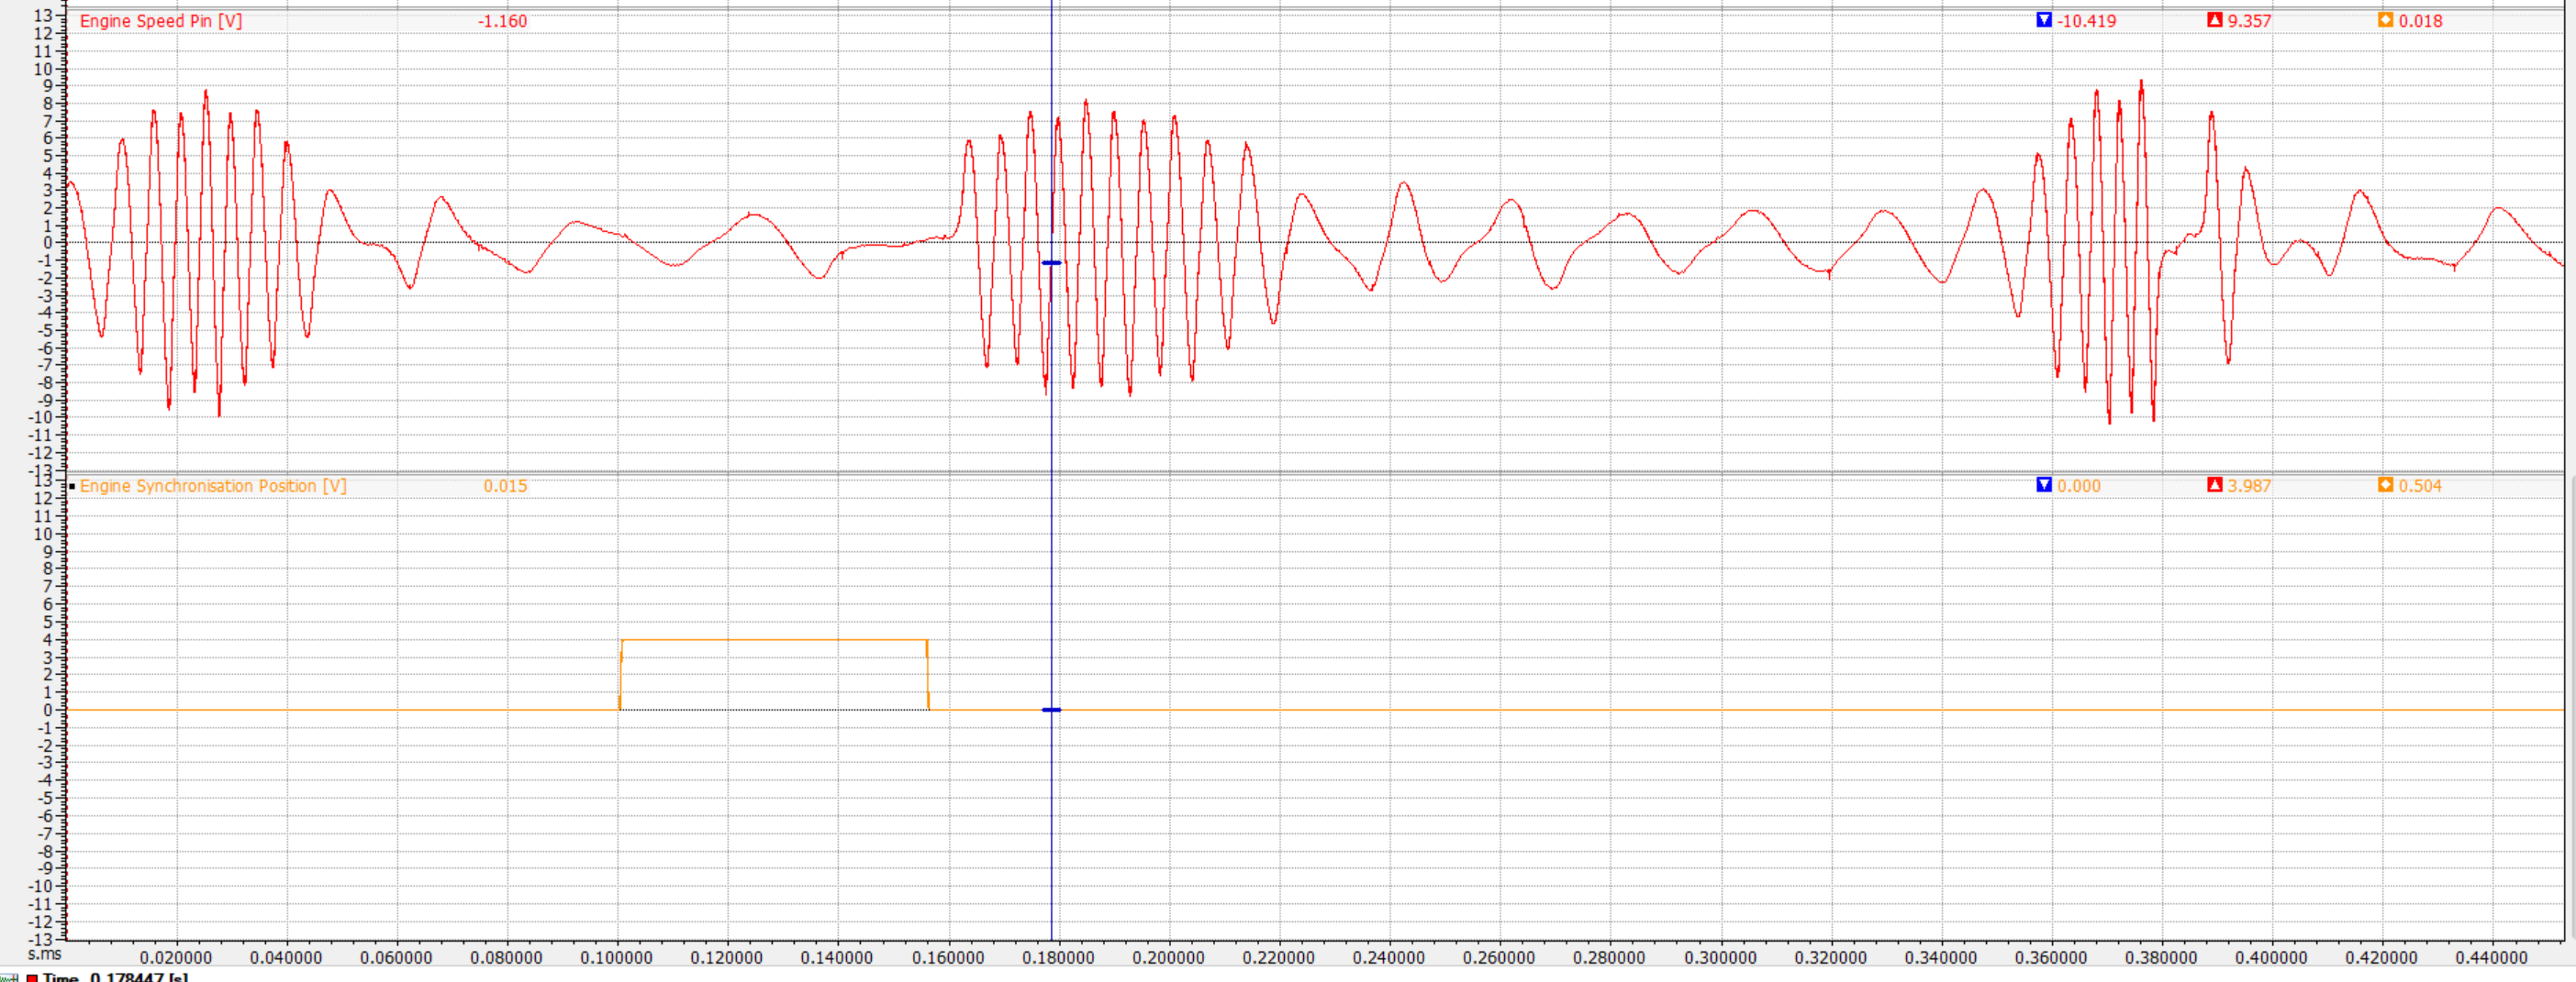Click the s.ms time axis unit label
The image size is (2576, 982).
tap(45, 954)
